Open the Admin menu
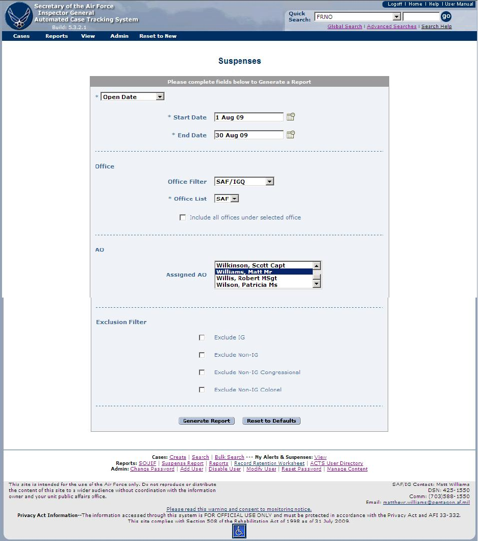Screen dimensions: 478x541 tap(119, 36)
